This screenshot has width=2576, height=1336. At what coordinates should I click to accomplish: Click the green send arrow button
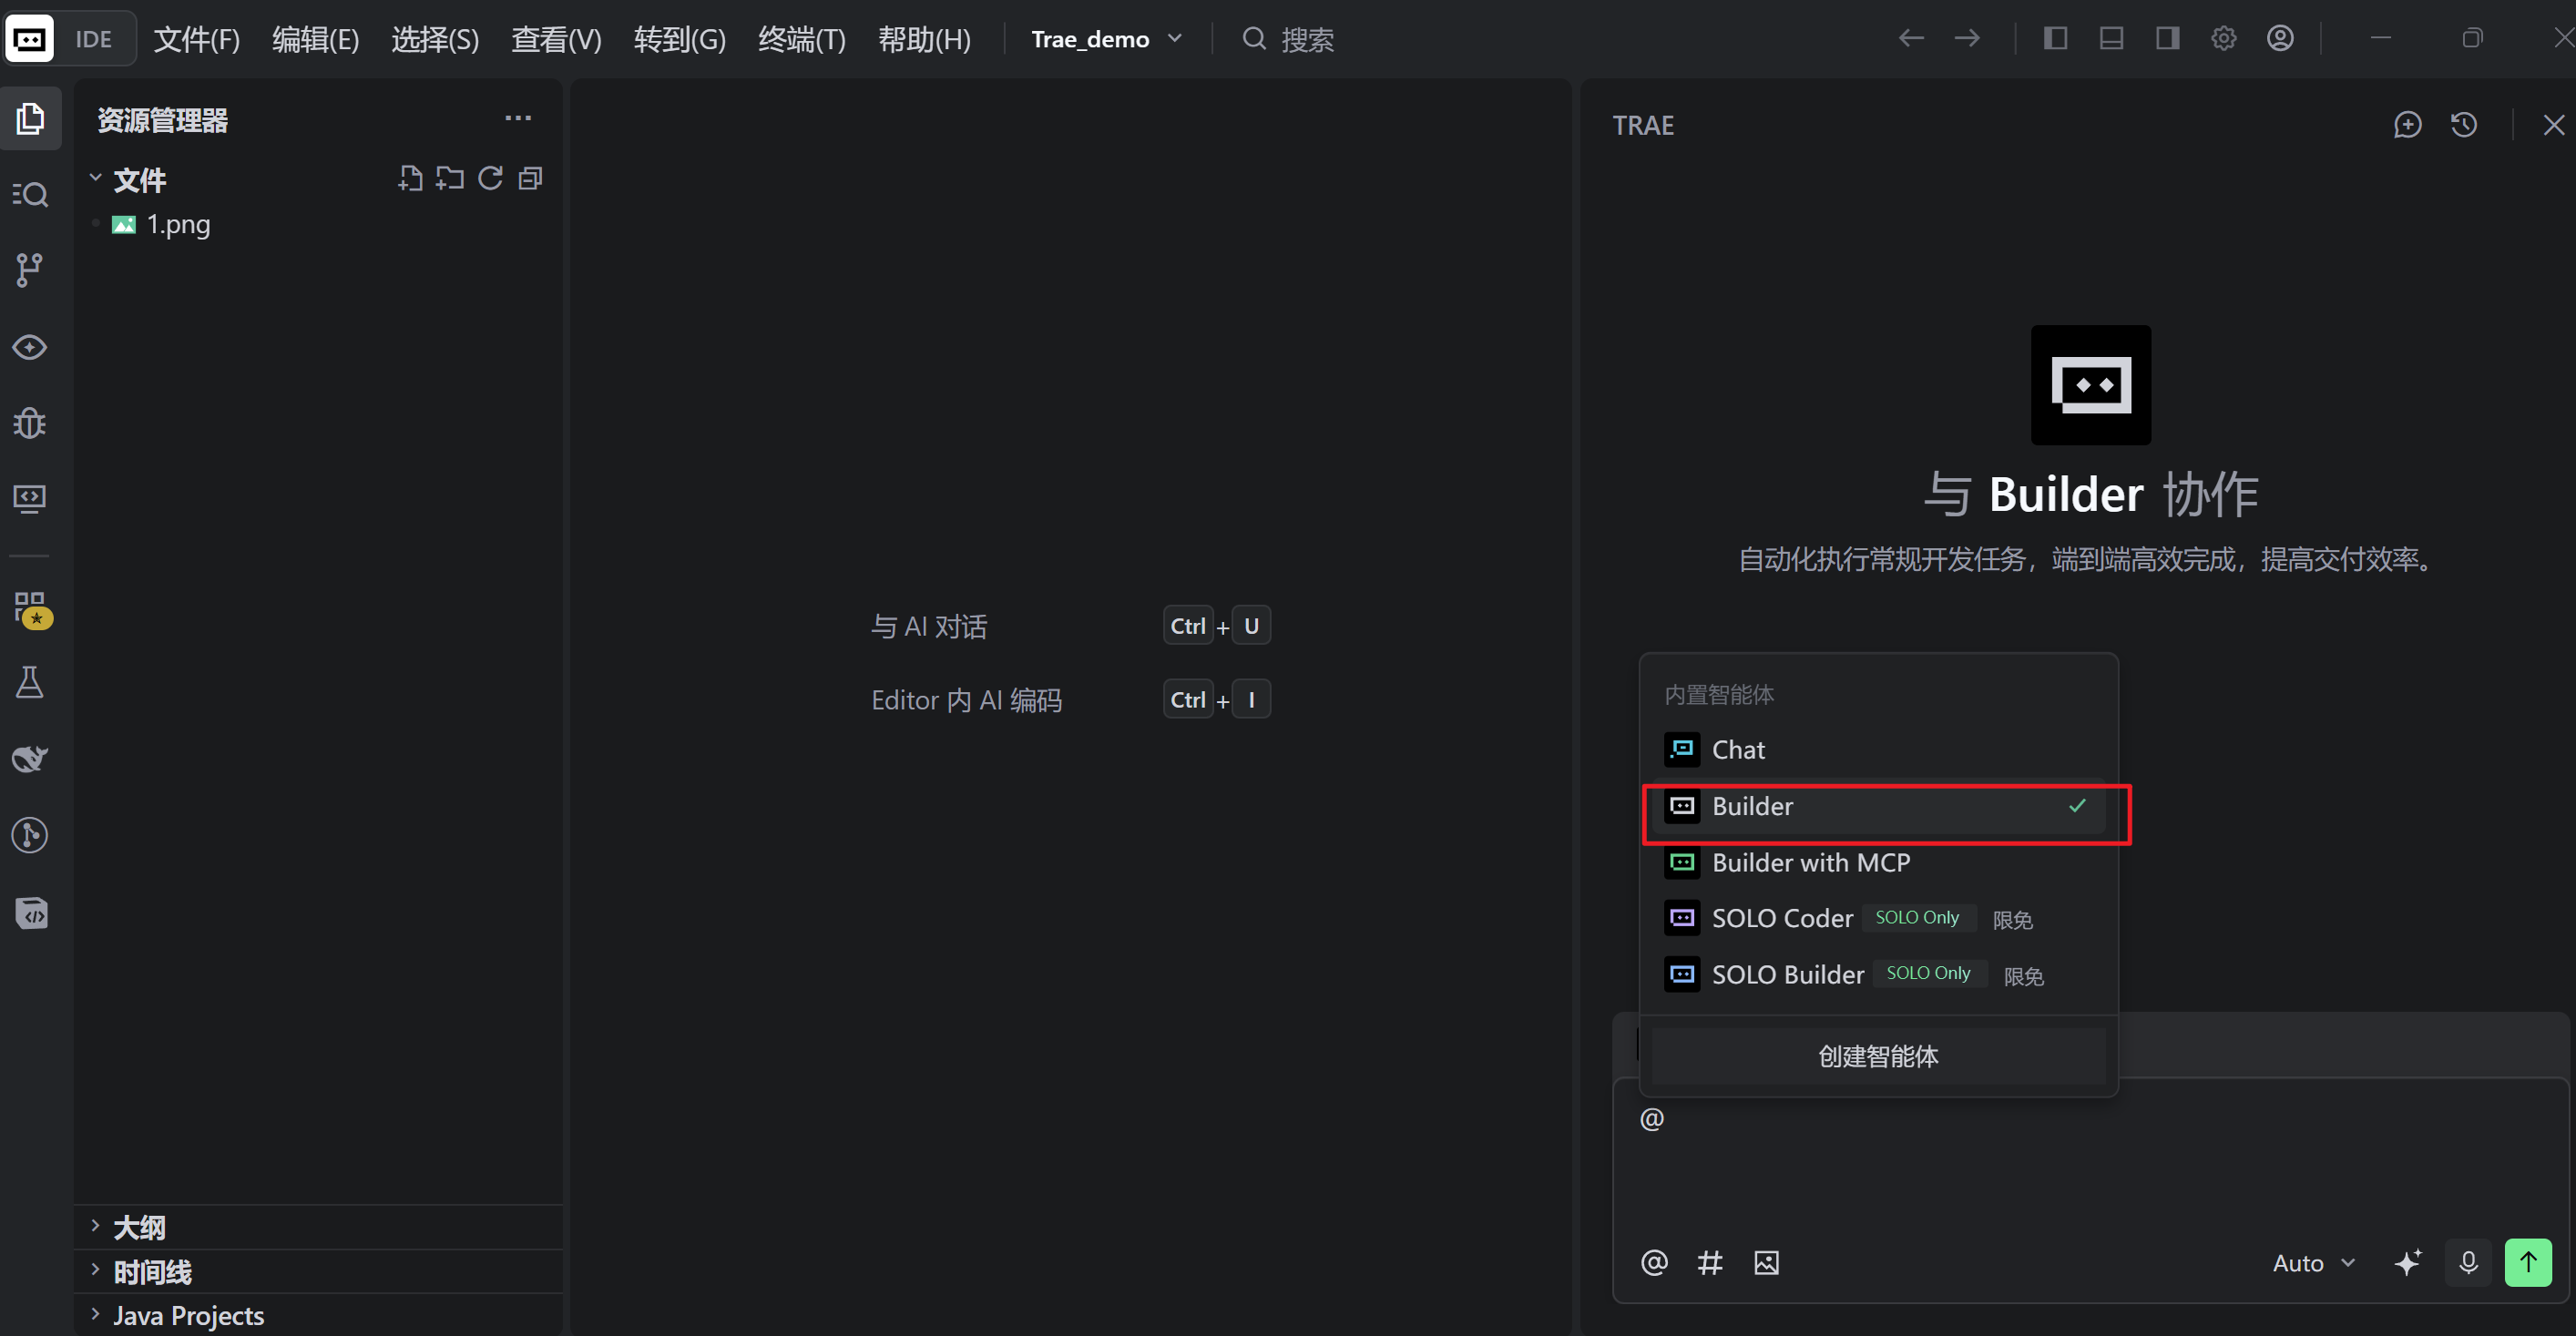pos(2527,1262)
